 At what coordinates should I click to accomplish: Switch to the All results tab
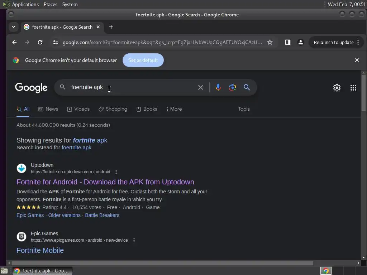(23, 109)
